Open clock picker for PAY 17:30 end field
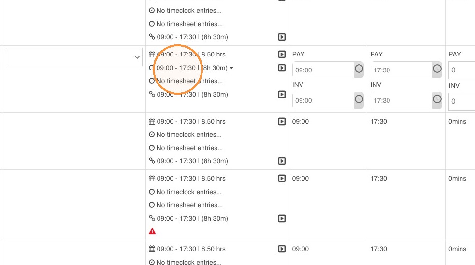 pos(437,70)
